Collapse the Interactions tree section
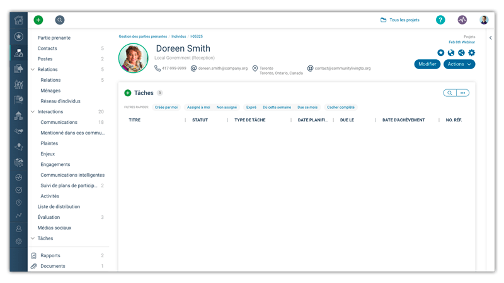Image resolution: width=504 pixels, height=283 pixels. pyautogui.click(x=33, y=112)
